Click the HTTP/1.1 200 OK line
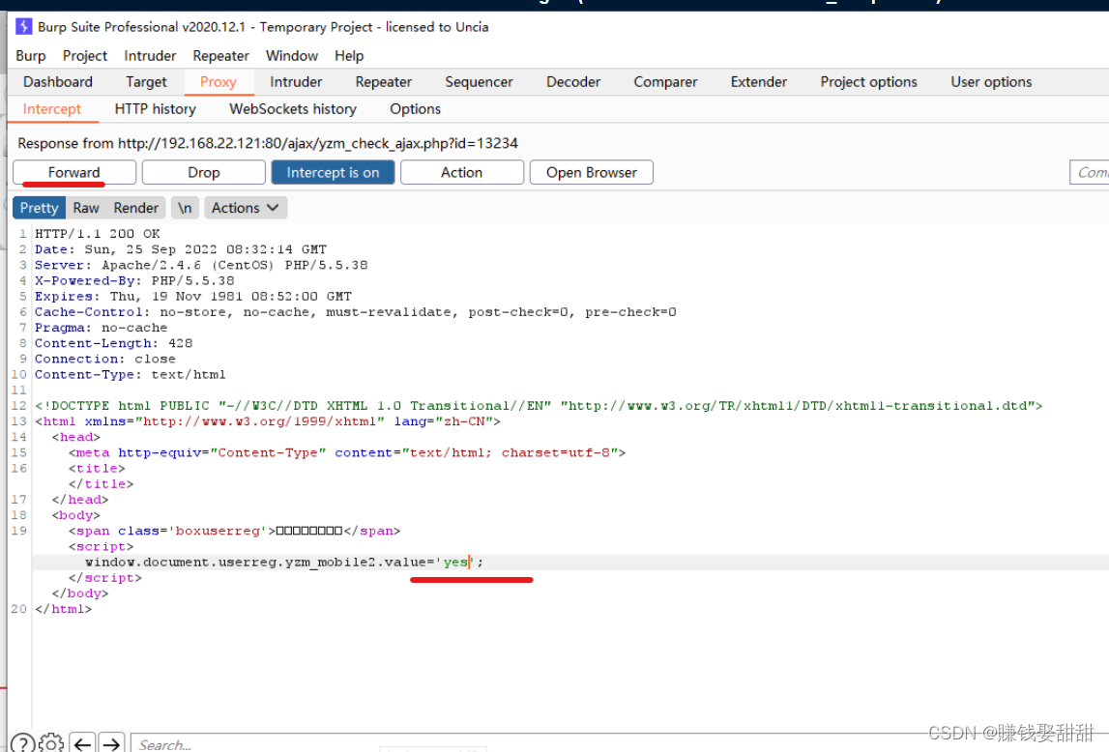The width and height of the screenshot is (1109, 752). [98, 234]
